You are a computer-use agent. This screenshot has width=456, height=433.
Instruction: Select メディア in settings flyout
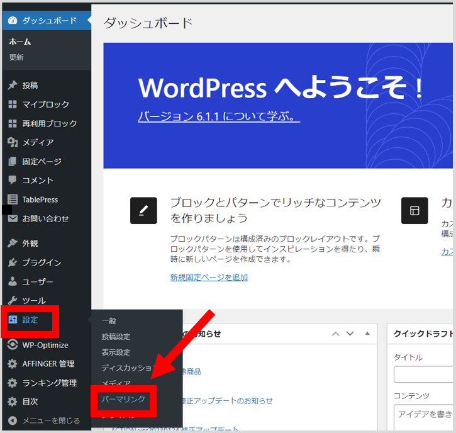[x=116, y=383]
